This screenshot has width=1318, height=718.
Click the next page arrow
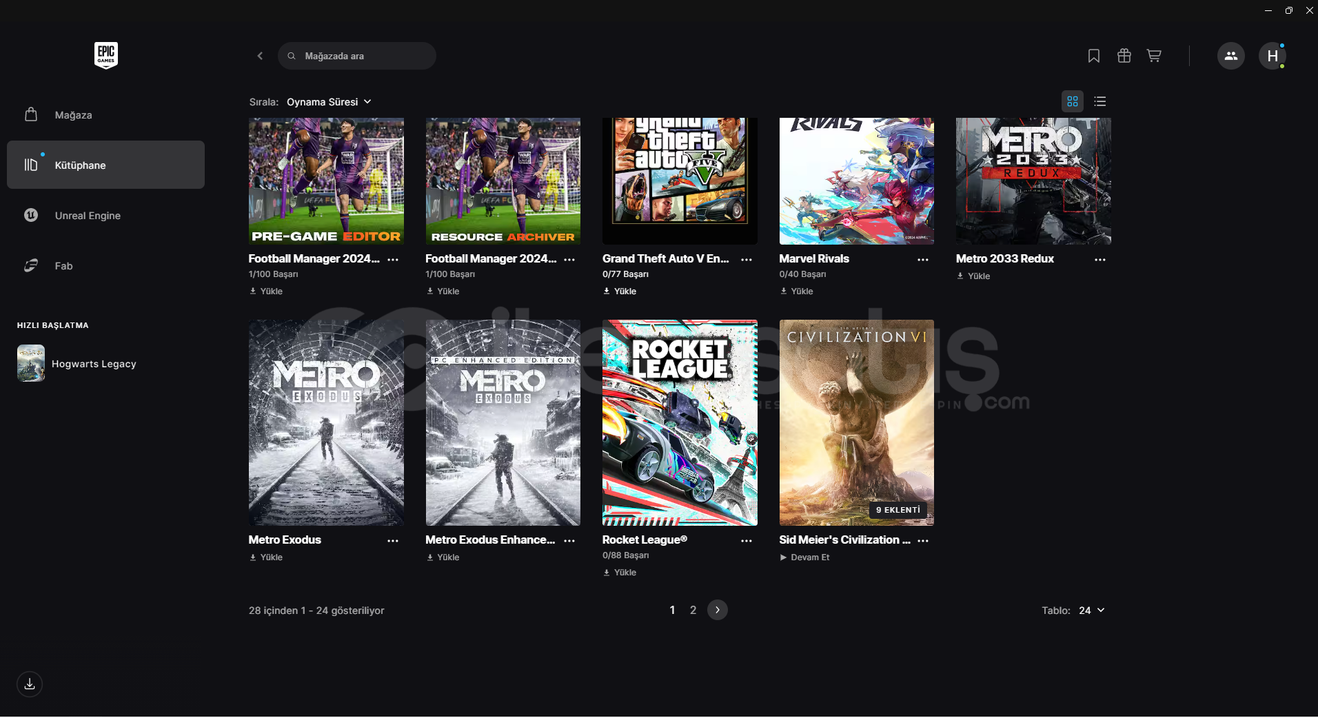point(718,610)
